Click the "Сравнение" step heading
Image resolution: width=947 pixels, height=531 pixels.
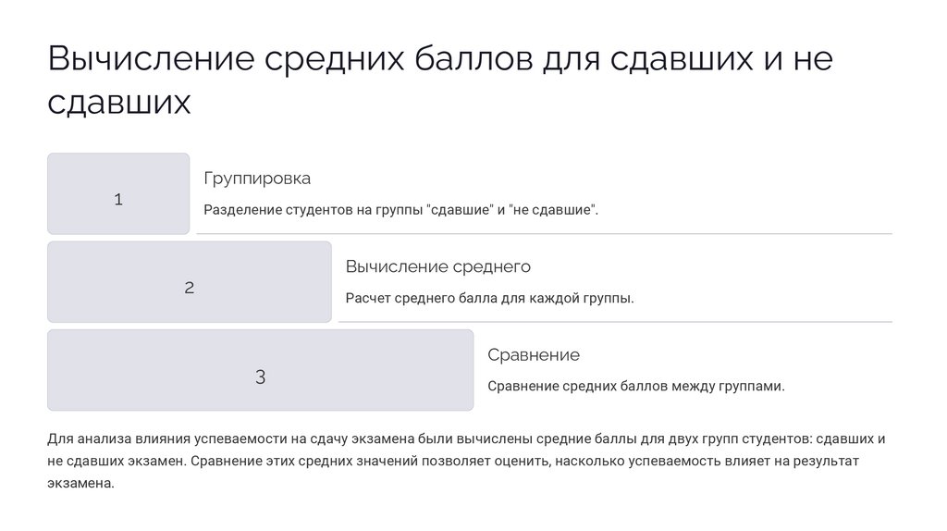pyautogui.click(x=534, y=355)
